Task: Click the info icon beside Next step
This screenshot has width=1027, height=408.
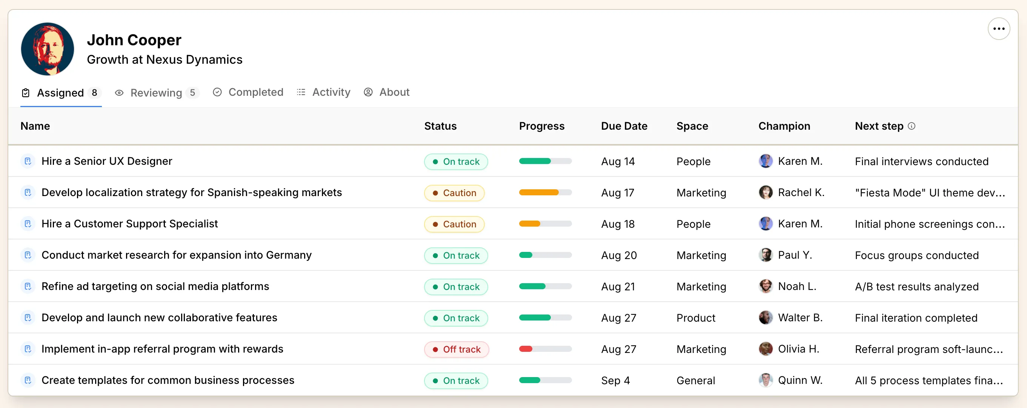Action: [912, 126]
